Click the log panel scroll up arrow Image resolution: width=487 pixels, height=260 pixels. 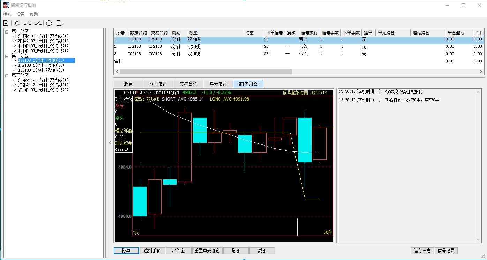coord(478,92)
